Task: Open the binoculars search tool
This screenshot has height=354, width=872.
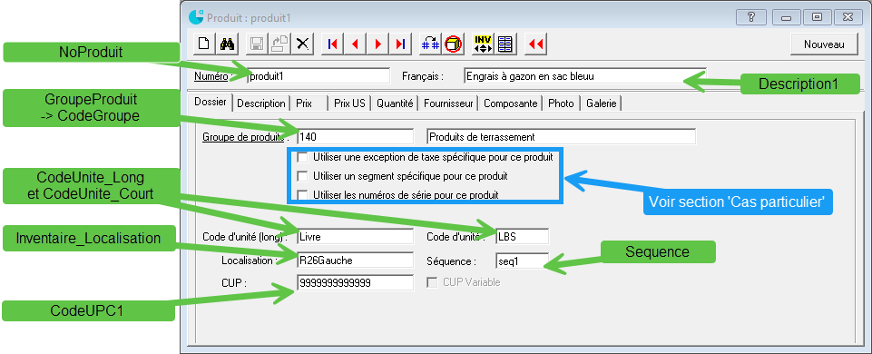Action: 227,44
